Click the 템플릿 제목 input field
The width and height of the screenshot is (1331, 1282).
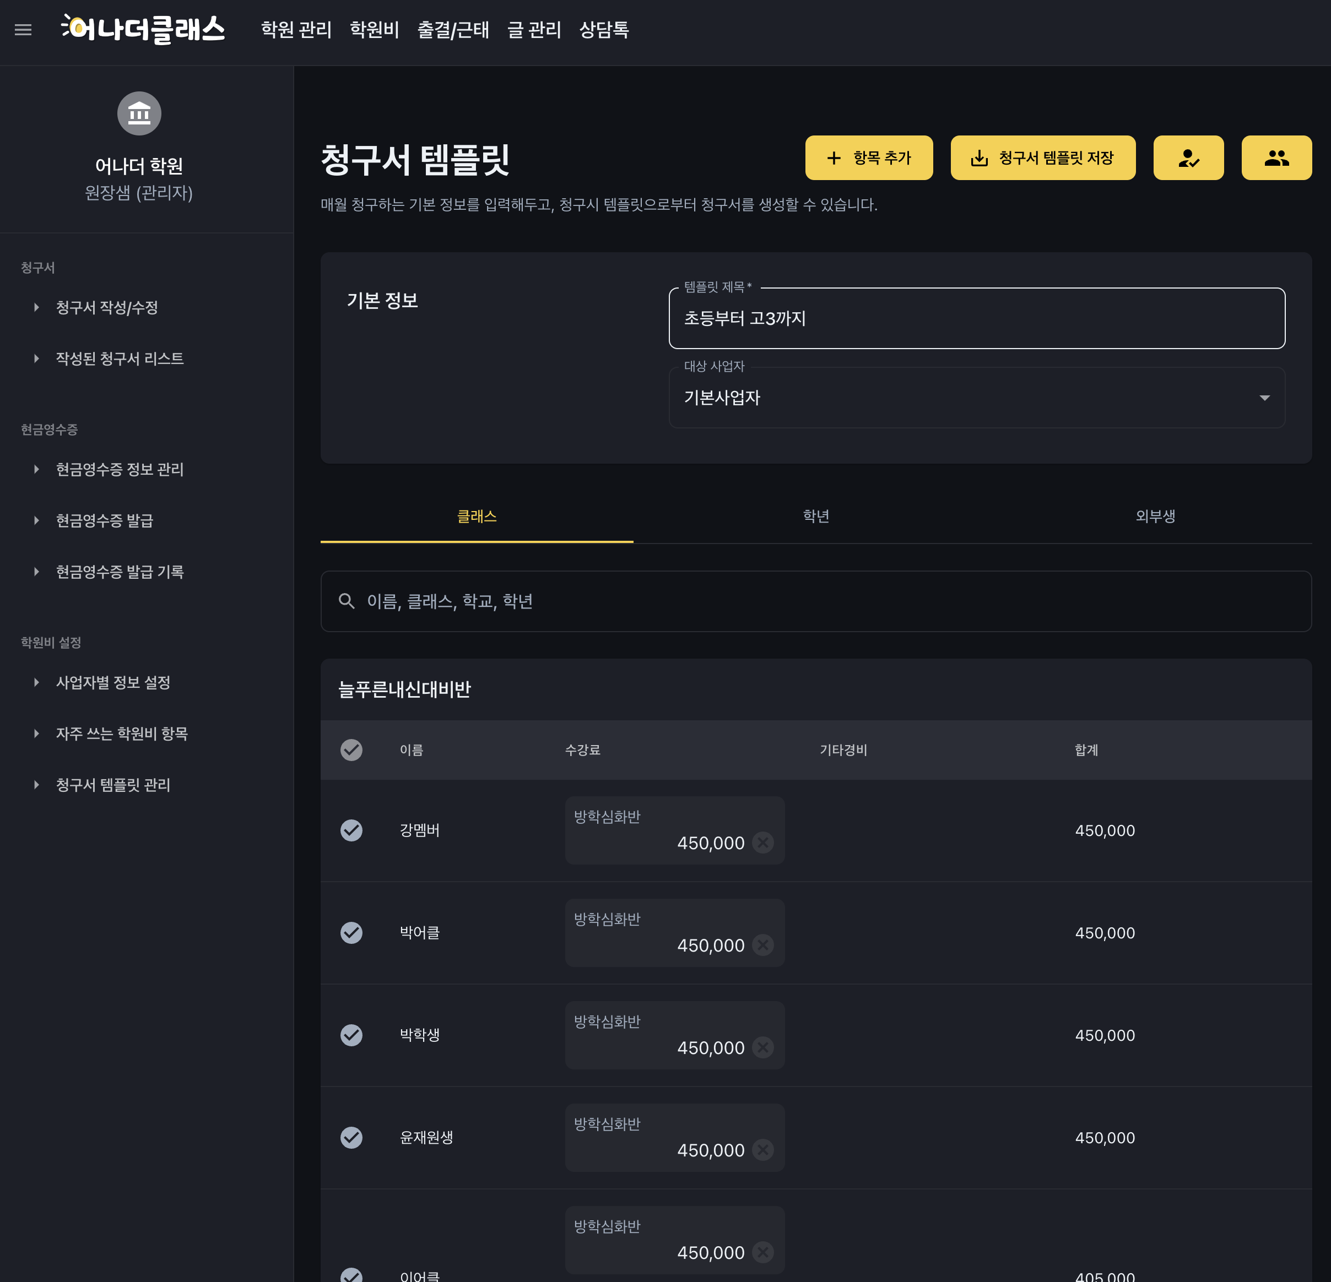pyautogui.click(x=977, y=318)
